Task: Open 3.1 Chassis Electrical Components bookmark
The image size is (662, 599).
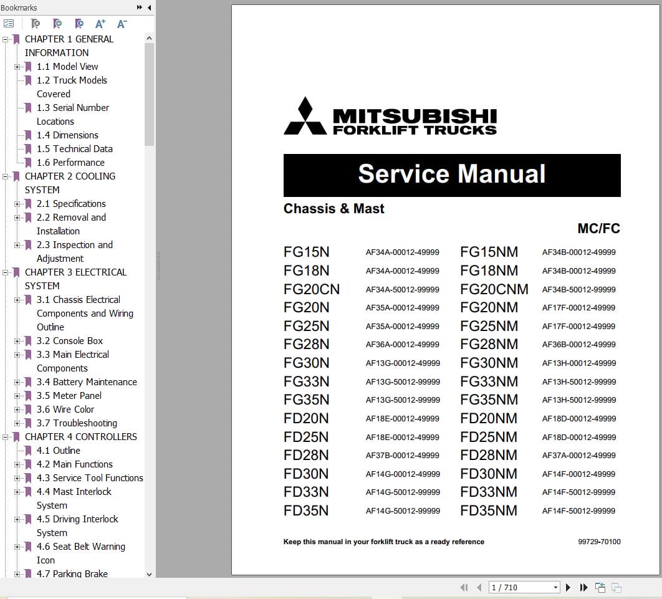Action: coord(85,314)
